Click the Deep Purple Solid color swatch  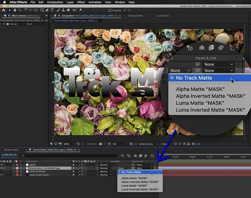[x=27, y=175]
